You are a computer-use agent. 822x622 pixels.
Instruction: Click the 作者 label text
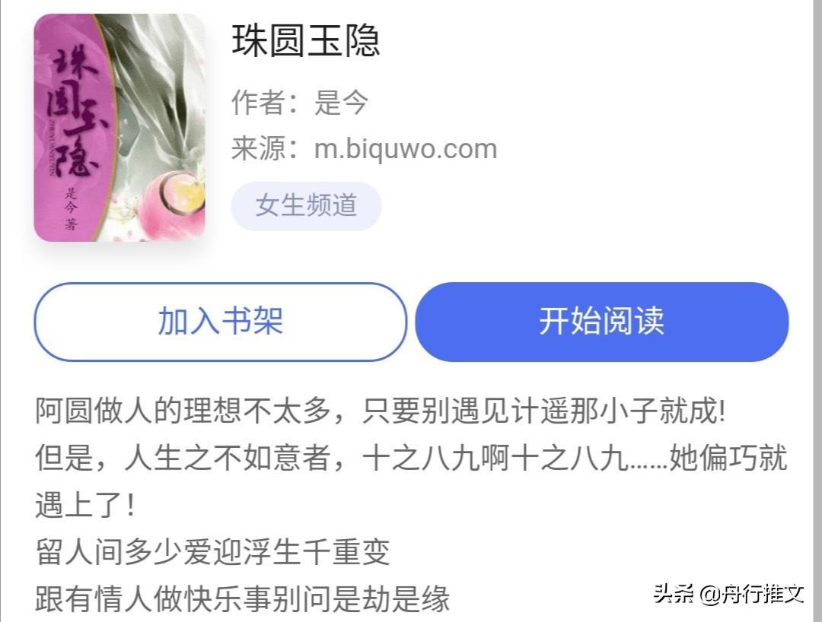click(x=259, y=102)
